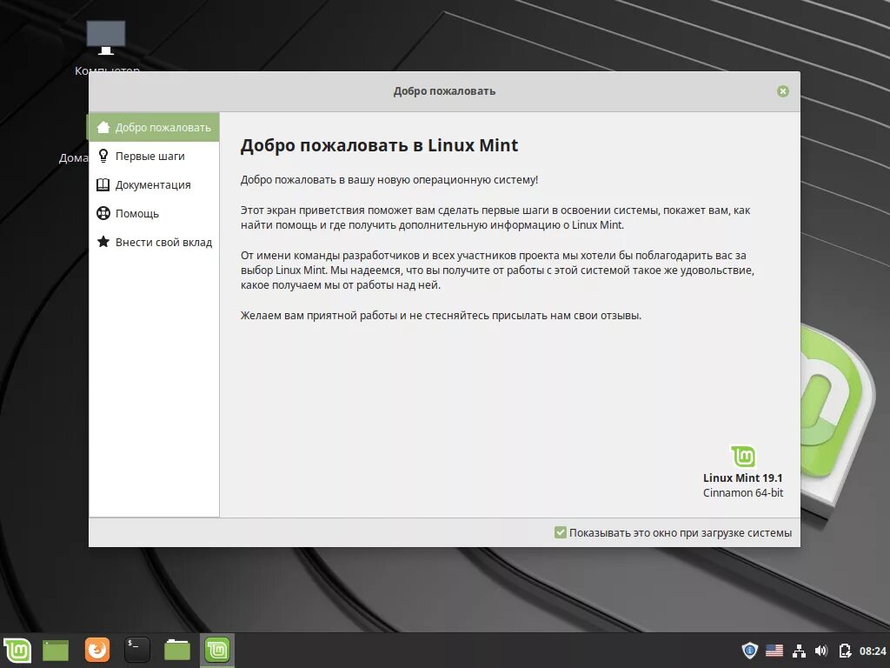Open the Первые шаги section

coord(153,157)
